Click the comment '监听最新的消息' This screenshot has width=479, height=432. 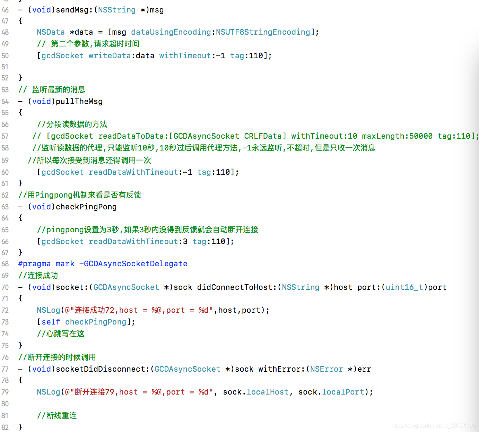point(59,90)
